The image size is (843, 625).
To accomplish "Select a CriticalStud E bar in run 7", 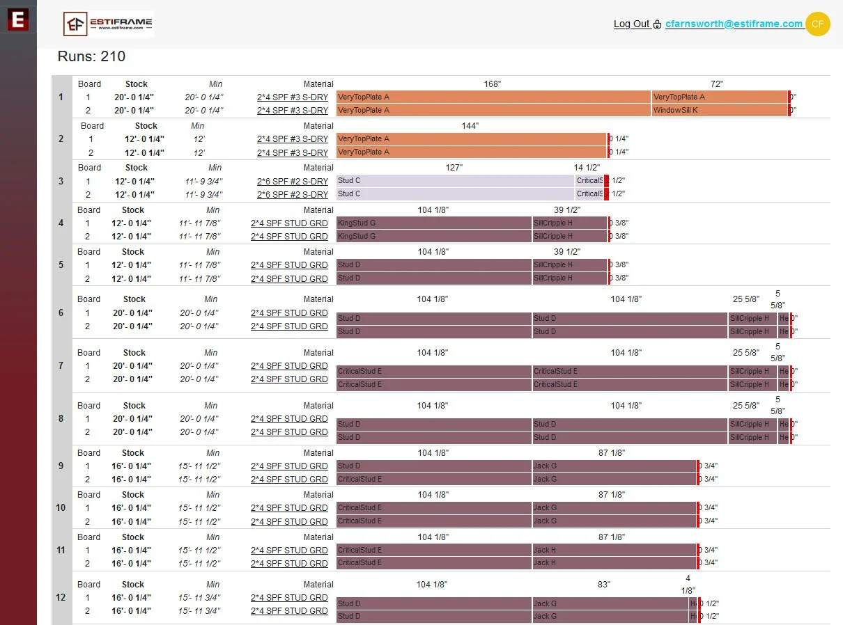I will point(432,371).
